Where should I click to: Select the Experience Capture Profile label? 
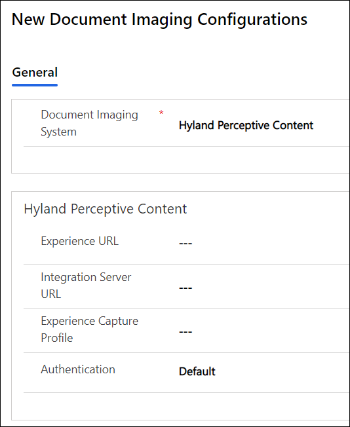coord(89,329)
